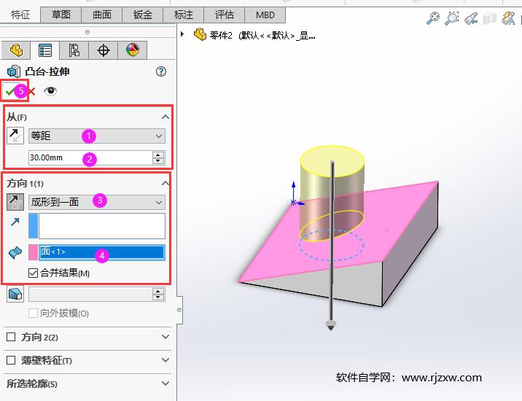Click the Zoom to Fit magnifier icon
This screenshot has height=401, width=522.
tap(433, 18)
